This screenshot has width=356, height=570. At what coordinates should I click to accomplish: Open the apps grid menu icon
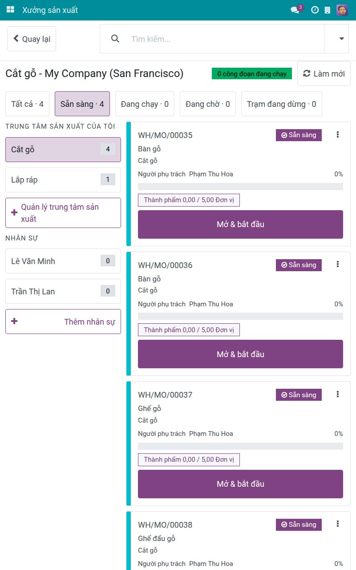pyautogui.click(x=10, y=10)
